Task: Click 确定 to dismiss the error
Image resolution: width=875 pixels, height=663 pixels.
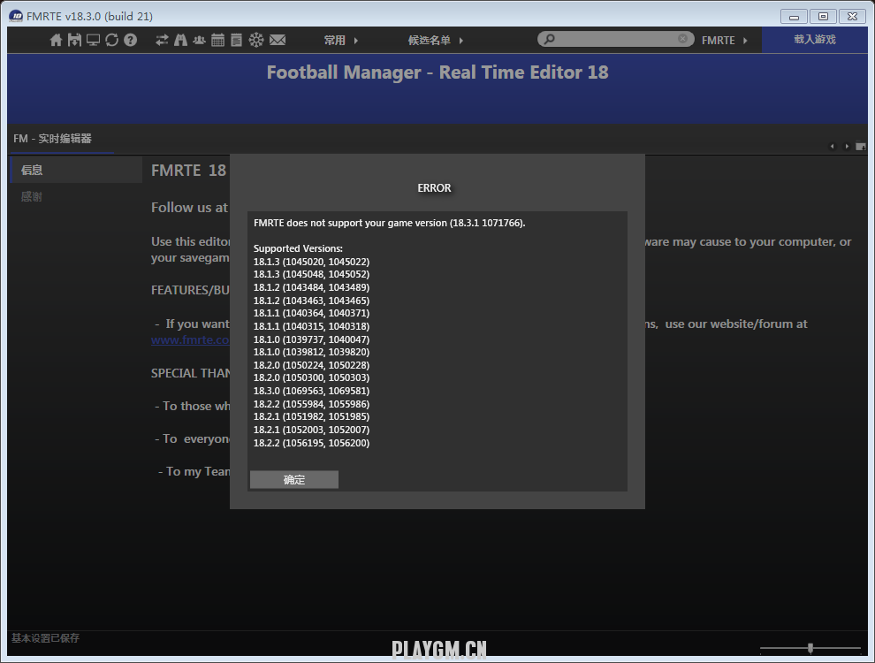Action: click(294, 479)
